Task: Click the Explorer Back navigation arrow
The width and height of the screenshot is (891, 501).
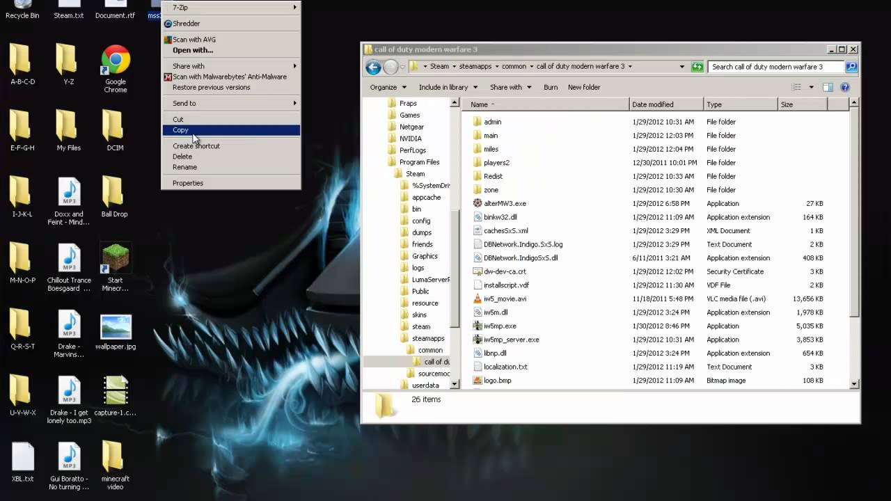Action: click(x=373, y=67)
